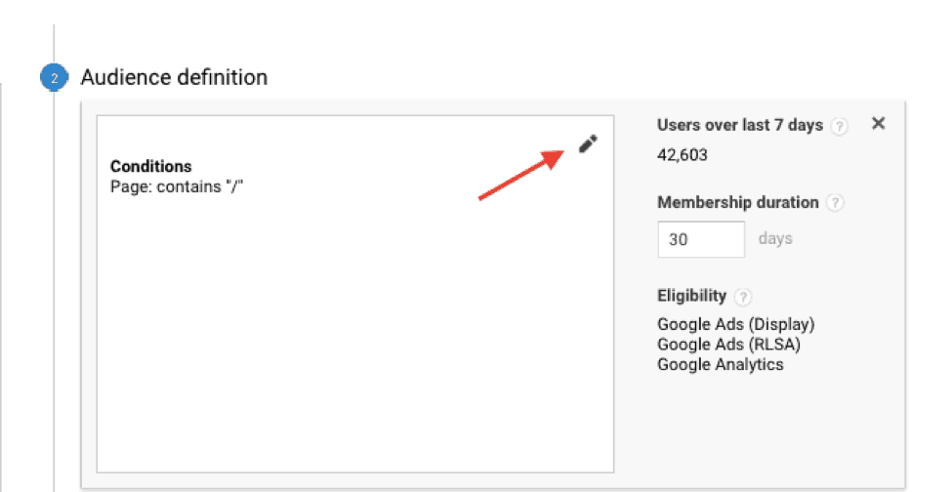The height and width of the screenshot is (492, 952).
Task: Dismiss the audience panel with X icon
Action: click(878, 124)
